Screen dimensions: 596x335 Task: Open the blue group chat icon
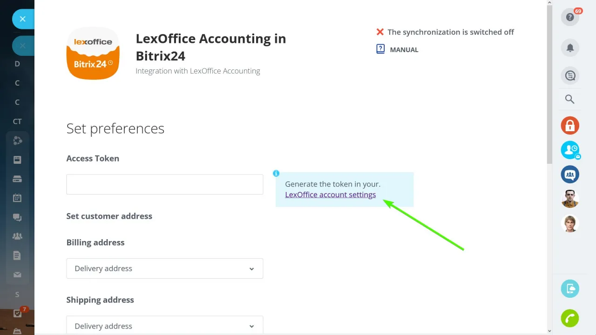[570, 174]
